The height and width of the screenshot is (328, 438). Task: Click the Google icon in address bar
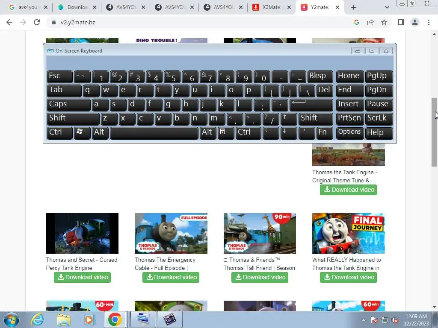356,22
